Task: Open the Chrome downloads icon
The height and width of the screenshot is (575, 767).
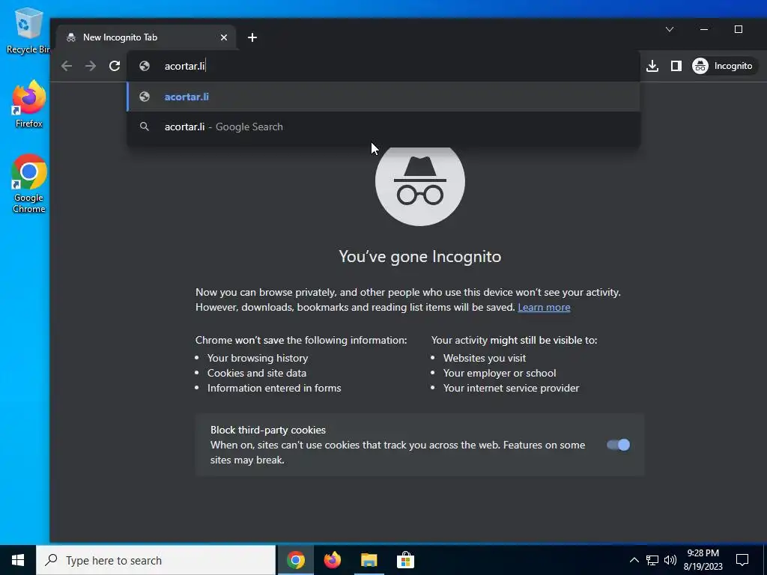Action: [x=652, y=66]
